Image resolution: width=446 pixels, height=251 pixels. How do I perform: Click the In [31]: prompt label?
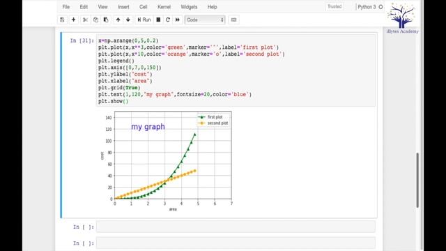82,40
